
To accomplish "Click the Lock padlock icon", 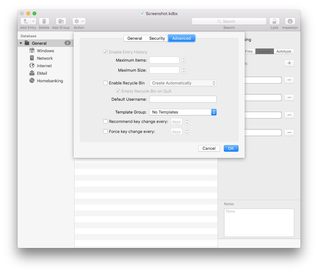I will (274, 21).
